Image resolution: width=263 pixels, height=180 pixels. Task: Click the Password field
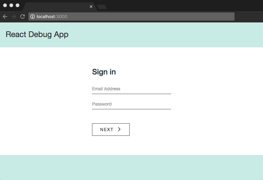(131, 104)
